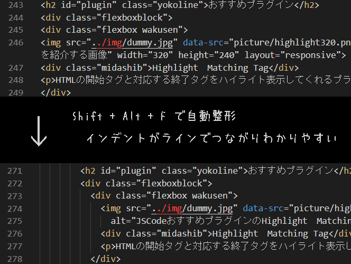Click the alt attribute on line 275
This screenshot has height=264, width=351.
[x=230, y=221]
